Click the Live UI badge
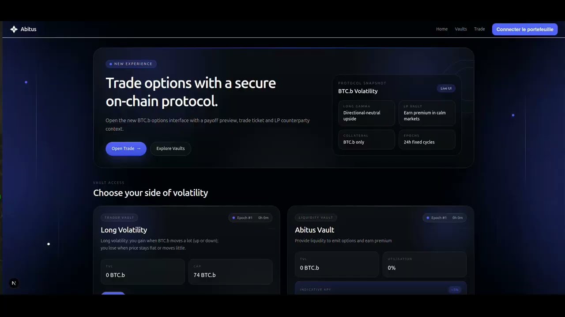 click(x=446, y=88)
